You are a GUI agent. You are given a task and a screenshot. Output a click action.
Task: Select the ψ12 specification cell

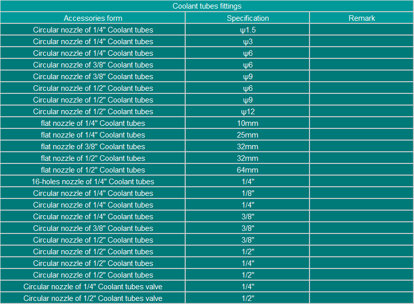click(x=248, y=112)
